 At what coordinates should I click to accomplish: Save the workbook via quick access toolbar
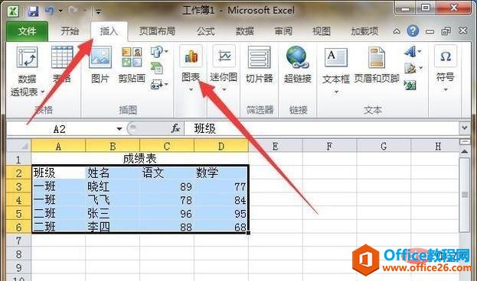coord(33,11)
